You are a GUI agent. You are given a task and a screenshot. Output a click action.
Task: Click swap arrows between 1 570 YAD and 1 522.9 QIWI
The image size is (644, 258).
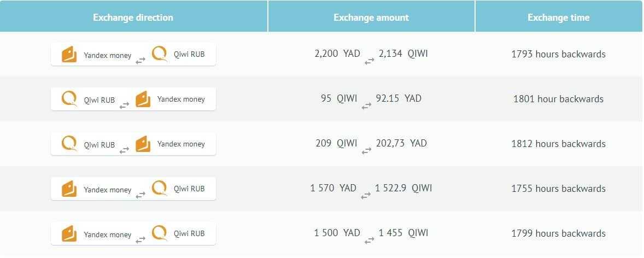pos(366,196)
